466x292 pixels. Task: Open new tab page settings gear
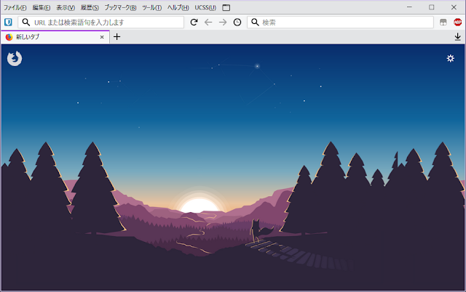[x=451, y=58]
